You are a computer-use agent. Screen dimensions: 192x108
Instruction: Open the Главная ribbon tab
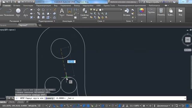(7, 5)
